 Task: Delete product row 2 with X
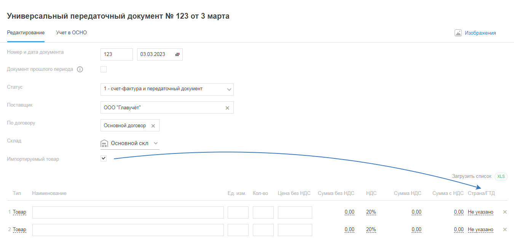pyautogui.click(x=505, y=230)
